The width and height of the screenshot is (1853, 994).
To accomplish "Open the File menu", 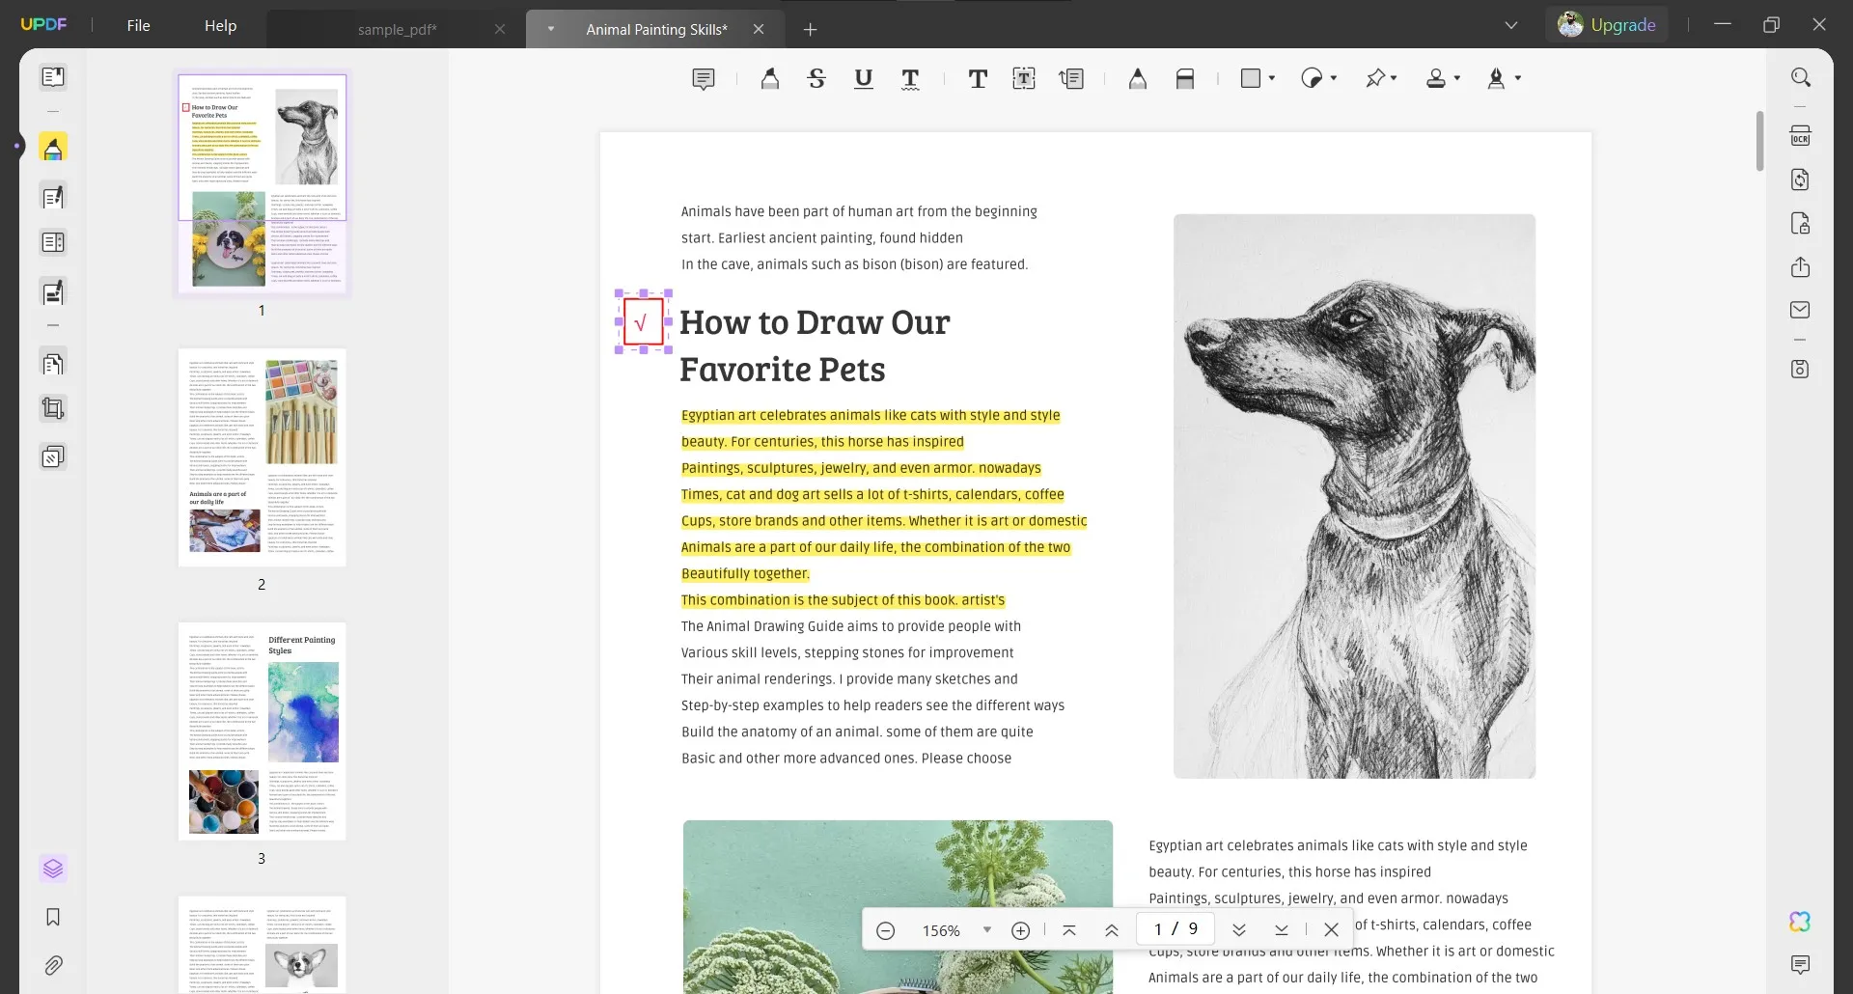I will [138, 26].
